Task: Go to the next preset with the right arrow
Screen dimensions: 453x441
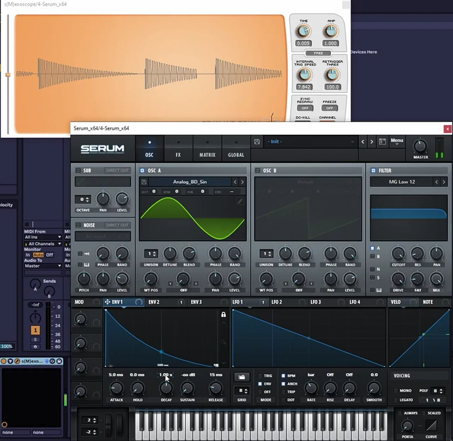Action: coord(372,142)
